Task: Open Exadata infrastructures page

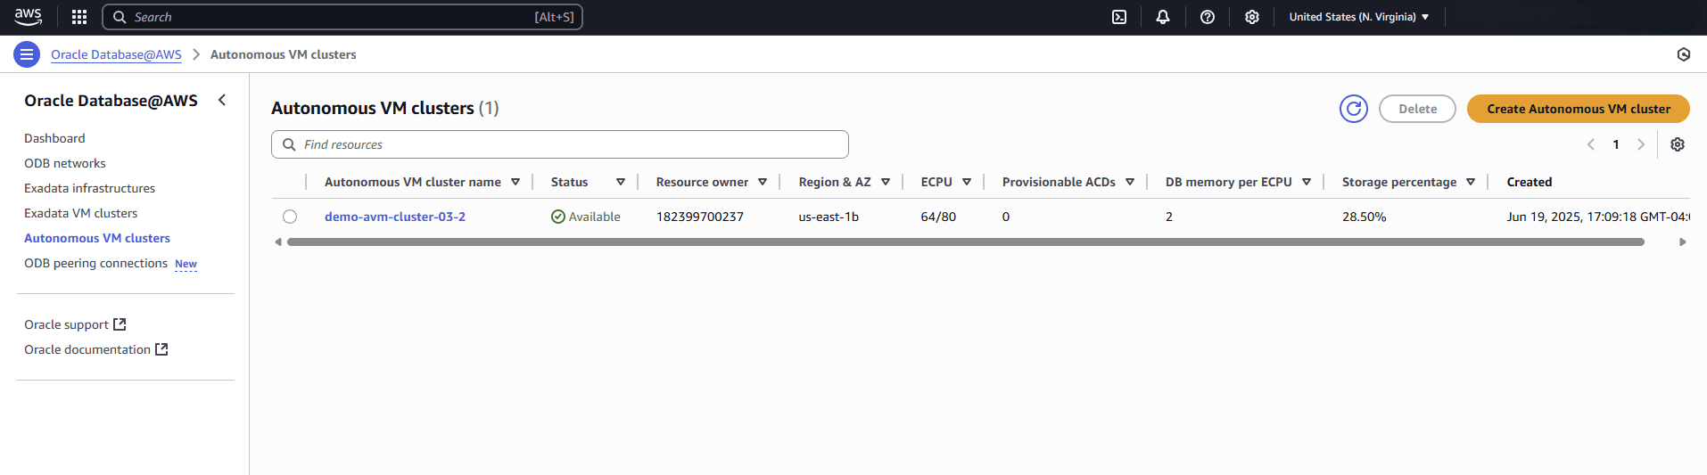Action: (89, 188)
